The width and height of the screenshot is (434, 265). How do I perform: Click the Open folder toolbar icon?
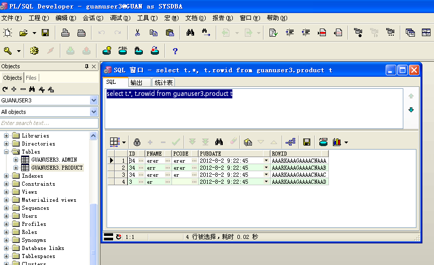click(24, 33)
